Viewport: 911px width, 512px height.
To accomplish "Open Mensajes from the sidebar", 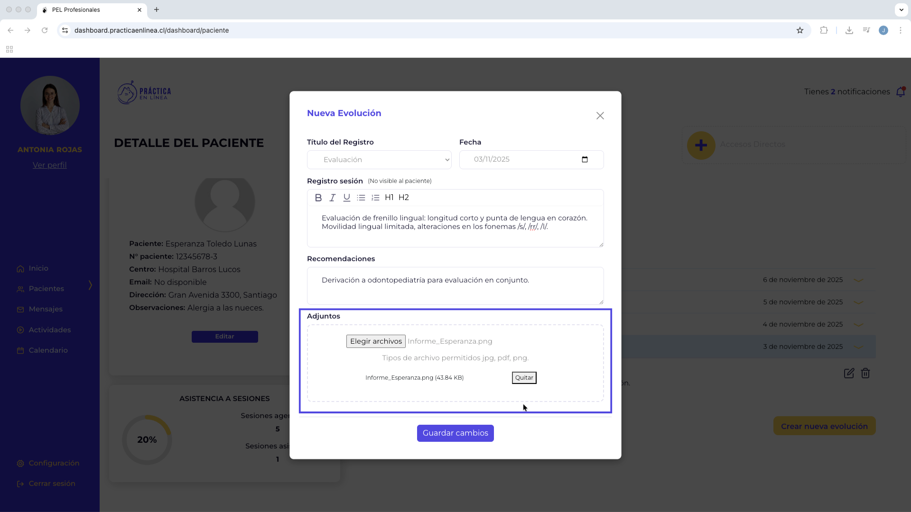I will (46, 309).
